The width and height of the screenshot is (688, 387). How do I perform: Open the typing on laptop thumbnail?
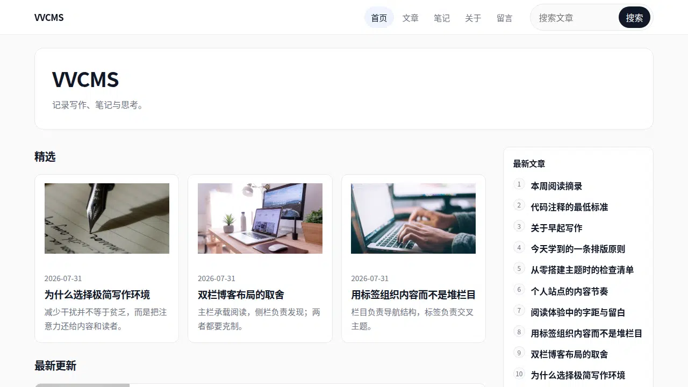coord(413,218)
